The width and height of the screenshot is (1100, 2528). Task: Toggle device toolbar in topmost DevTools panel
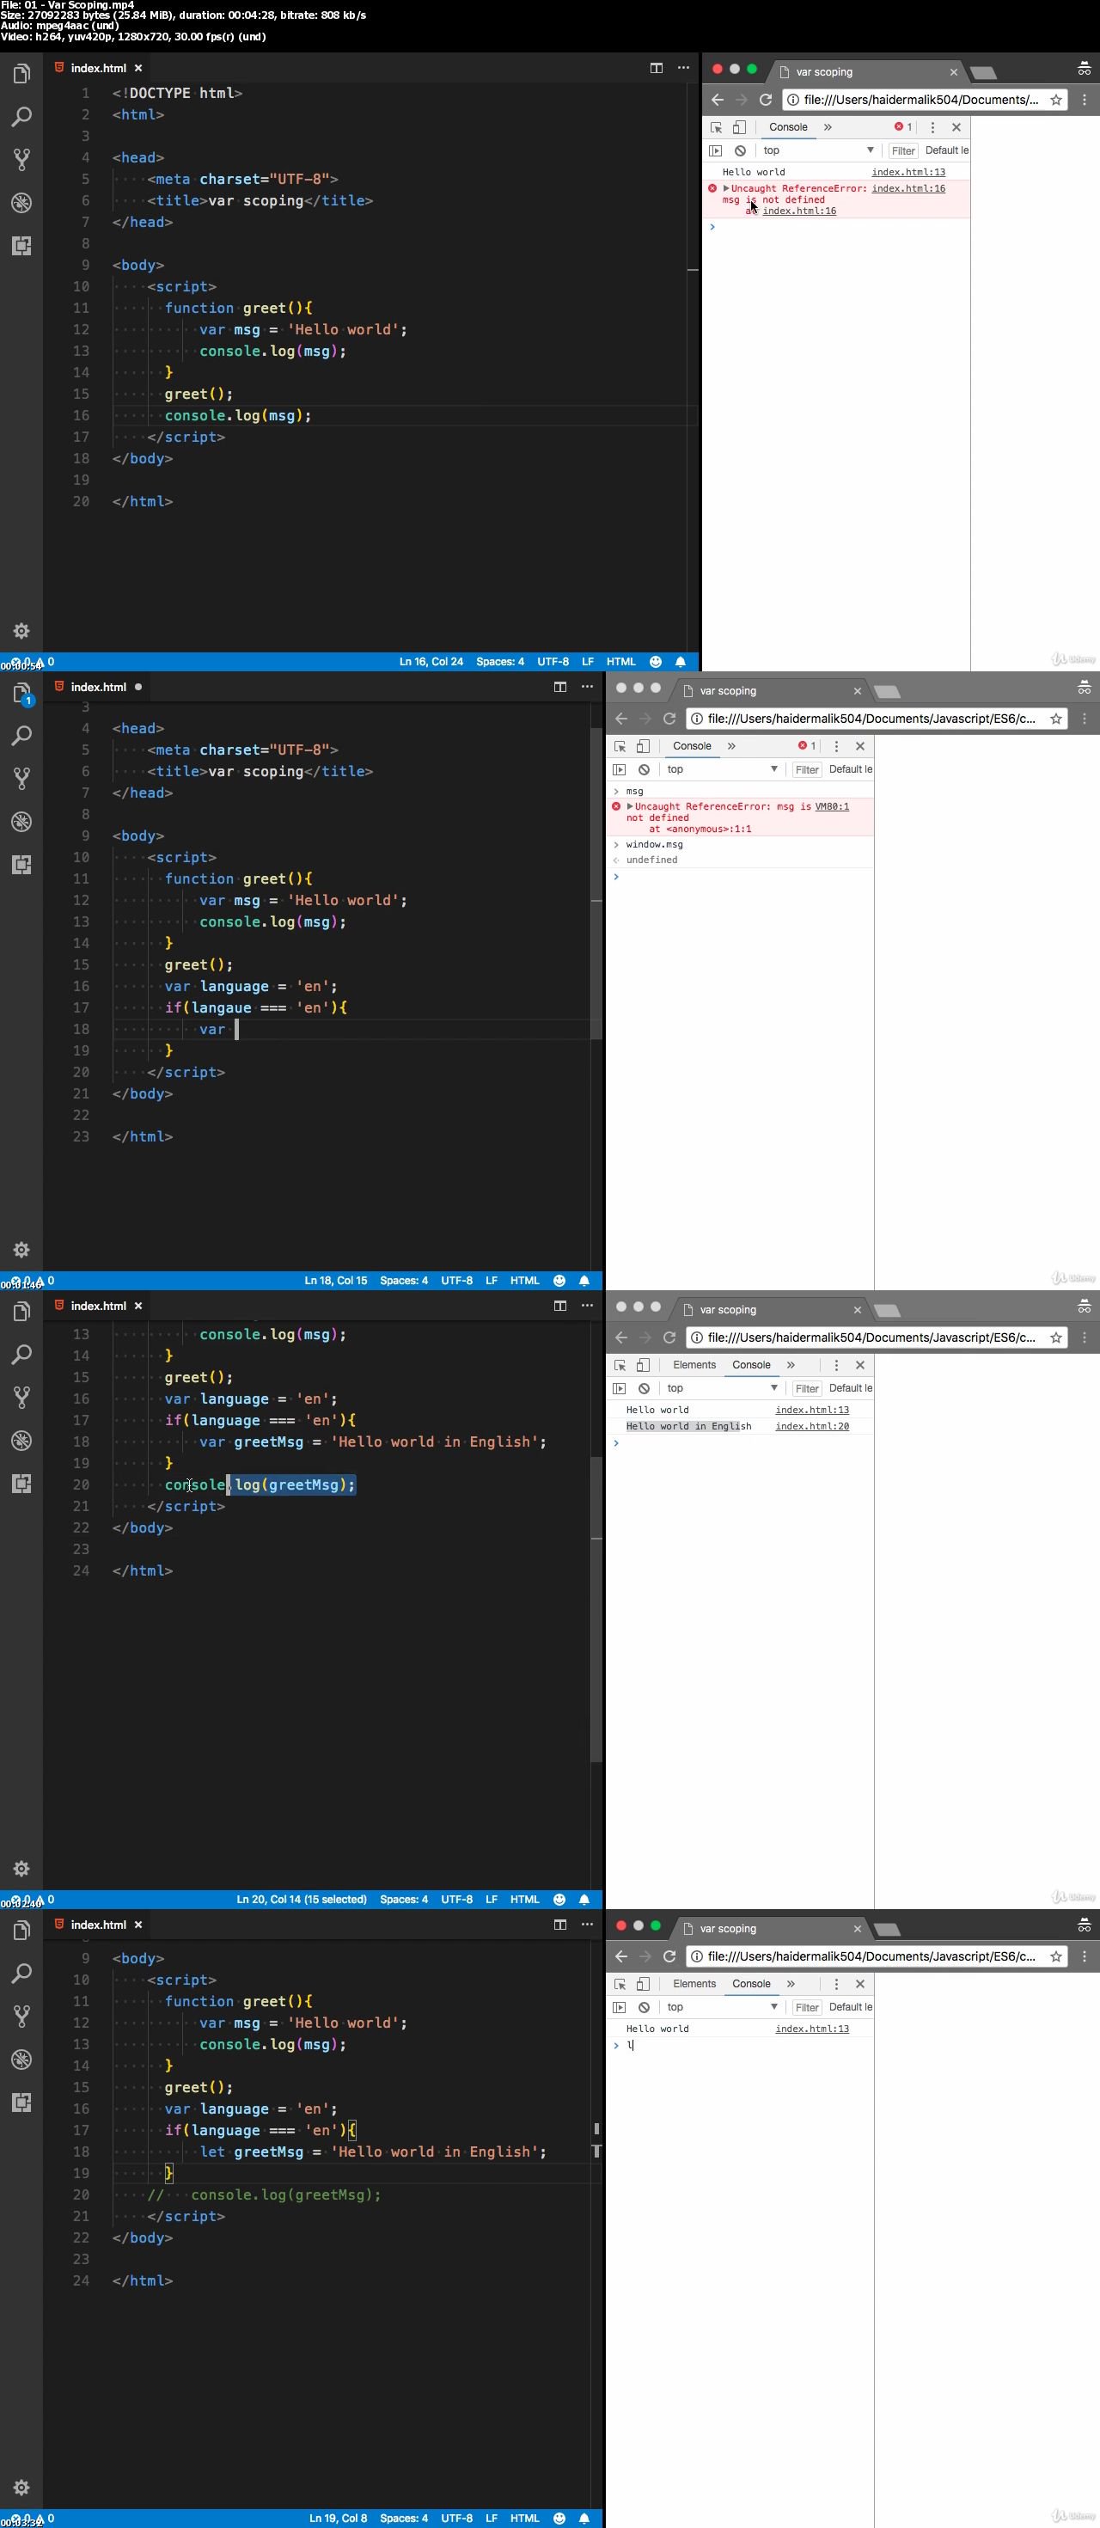[x=739, y=127]
